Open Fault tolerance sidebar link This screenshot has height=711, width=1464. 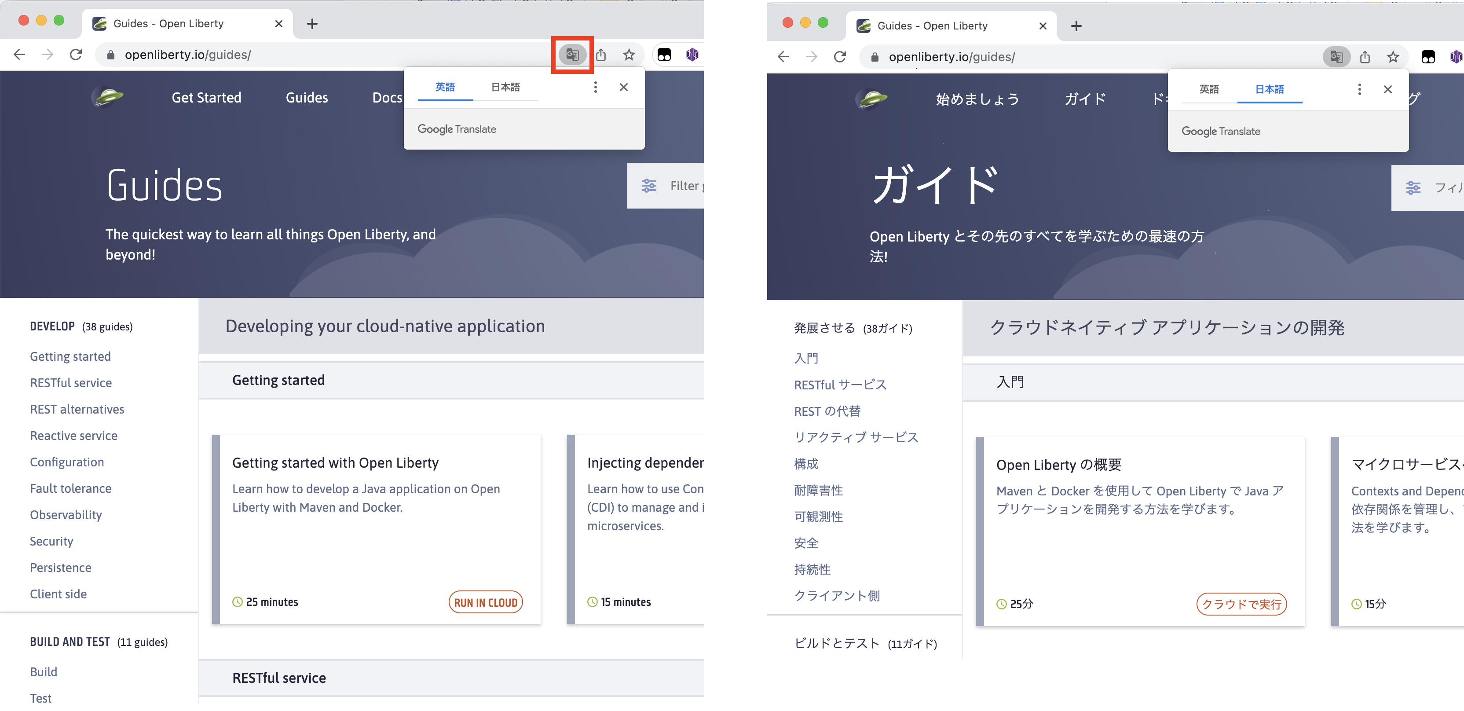[x=70, y=489]
